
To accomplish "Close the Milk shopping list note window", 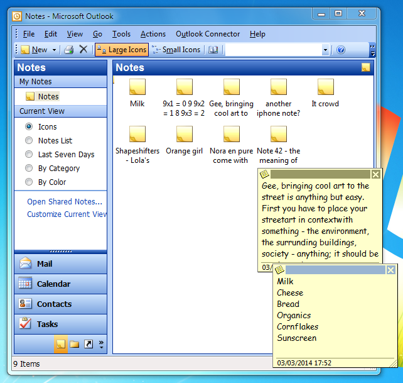I will pos(390,270).
